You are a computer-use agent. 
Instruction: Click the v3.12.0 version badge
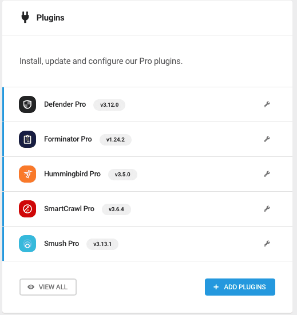pyautogui.click(x=109, y=104)
